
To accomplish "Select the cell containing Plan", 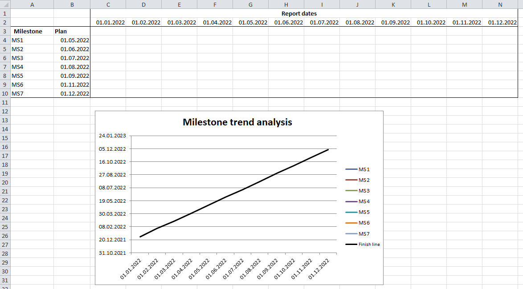I will point(61,31).
